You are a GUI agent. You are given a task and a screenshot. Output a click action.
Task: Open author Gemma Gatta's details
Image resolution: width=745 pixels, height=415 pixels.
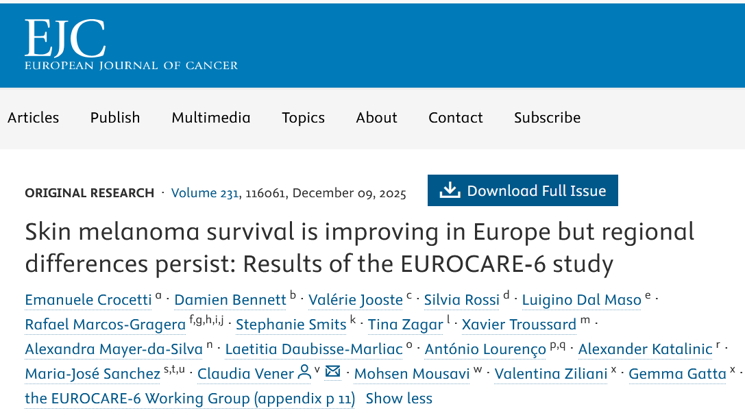point(677,374)
